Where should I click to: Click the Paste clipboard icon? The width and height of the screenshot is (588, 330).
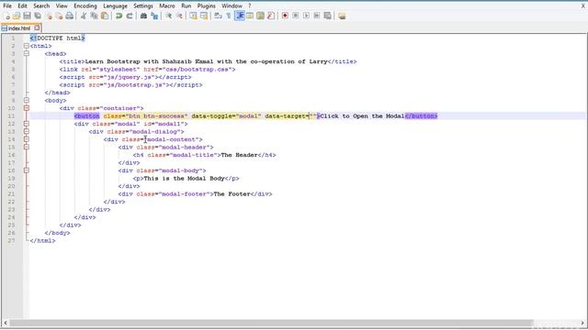pos(106,16)
